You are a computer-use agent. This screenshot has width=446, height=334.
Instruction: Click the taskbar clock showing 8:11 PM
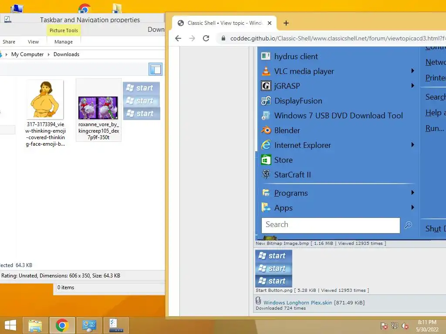click(x=427, y=326)
